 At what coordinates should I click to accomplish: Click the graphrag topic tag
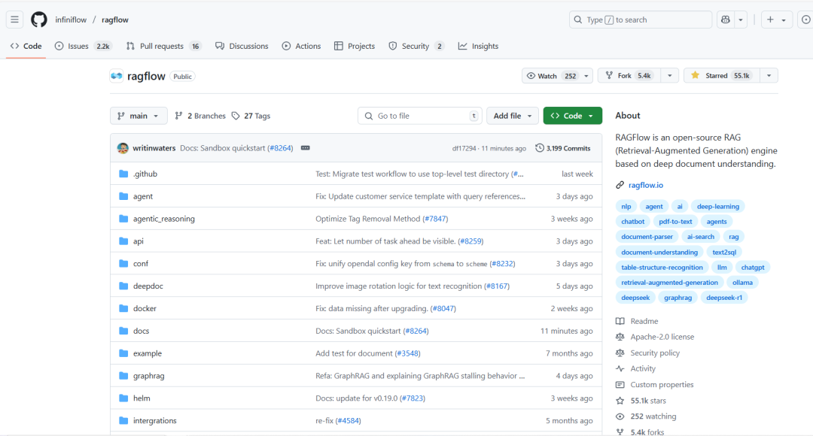click(677, 298)
